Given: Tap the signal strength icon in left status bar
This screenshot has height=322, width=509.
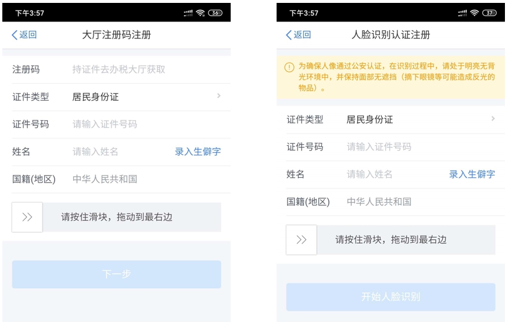Looking at the screenshot, I should point(188,13).
